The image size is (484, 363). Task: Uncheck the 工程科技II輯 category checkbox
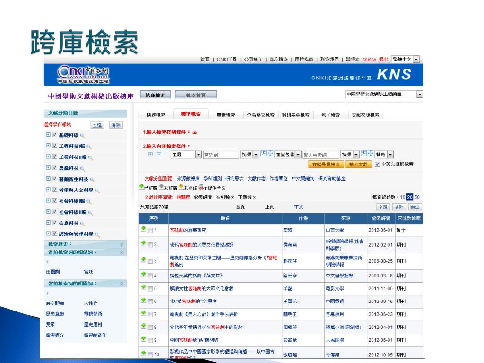pos(55,156)
